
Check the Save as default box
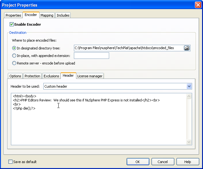pos(11,162)
